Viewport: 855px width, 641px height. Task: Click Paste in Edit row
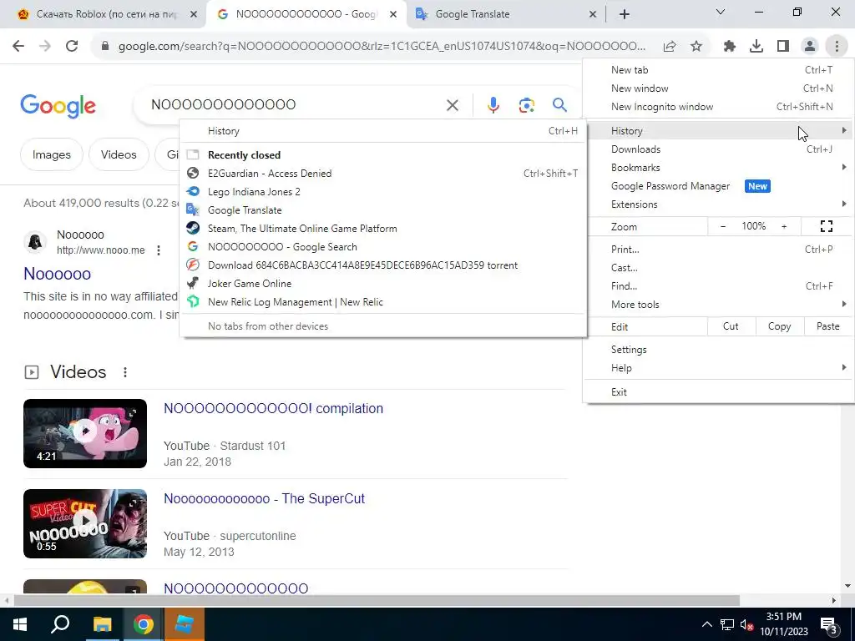[x=827, y=326]
